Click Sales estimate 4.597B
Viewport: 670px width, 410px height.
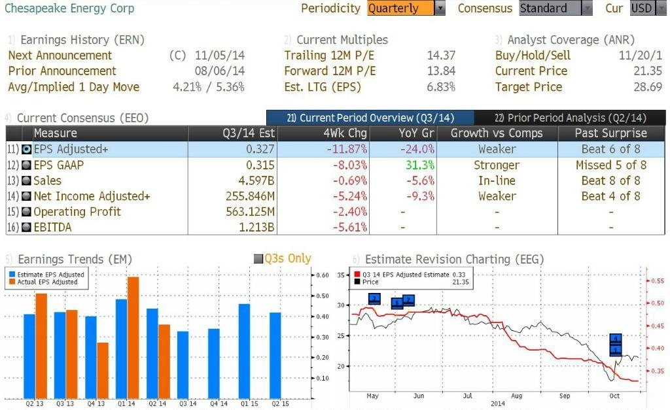pyautogui.click(x=256, y=180)
